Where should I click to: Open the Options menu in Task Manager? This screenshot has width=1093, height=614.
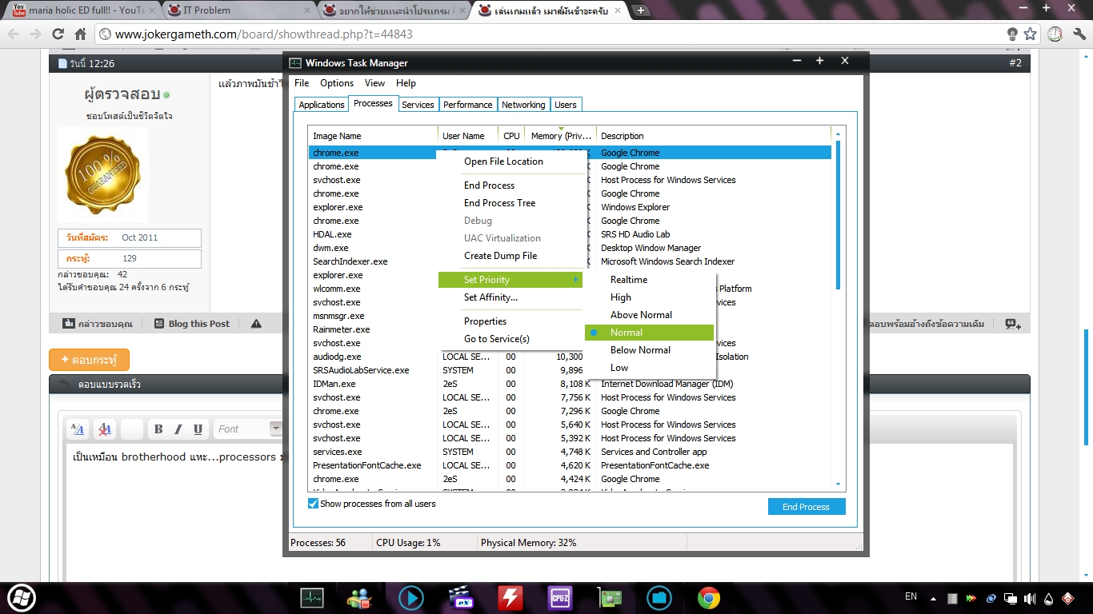tap(337, 83)
